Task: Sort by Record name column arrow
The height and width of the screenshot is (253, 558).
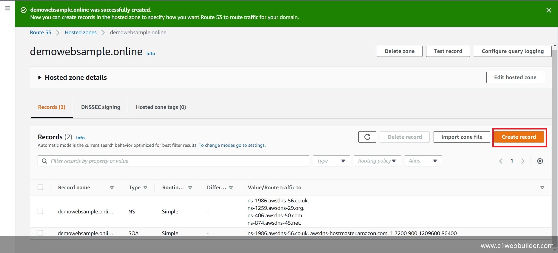Action: (x=112, y=188)
